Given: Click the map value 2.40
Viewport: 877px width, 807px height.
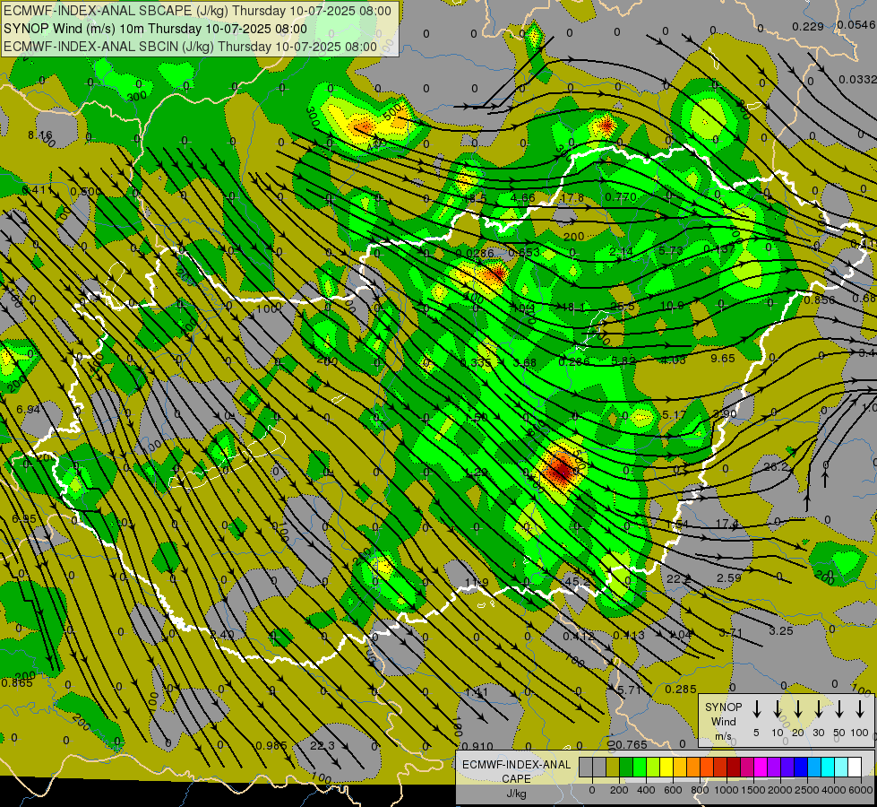Looking at the screenshot, I should [222, 635].
